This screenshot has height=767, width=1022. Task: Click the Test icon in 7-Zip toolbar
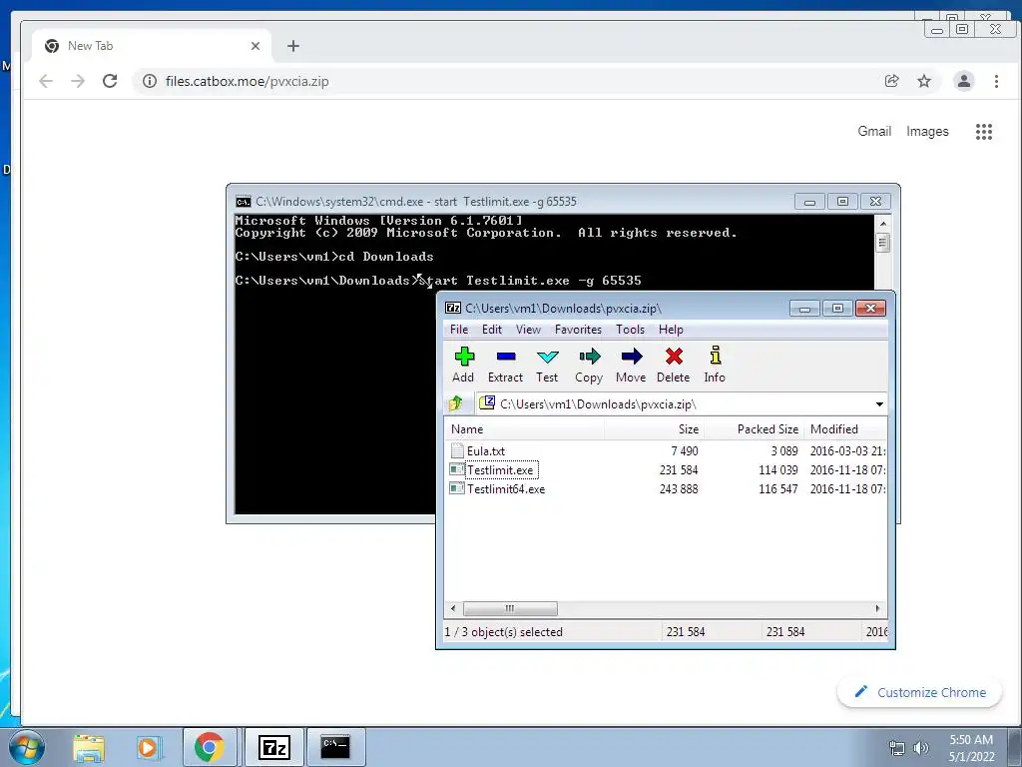547,357
